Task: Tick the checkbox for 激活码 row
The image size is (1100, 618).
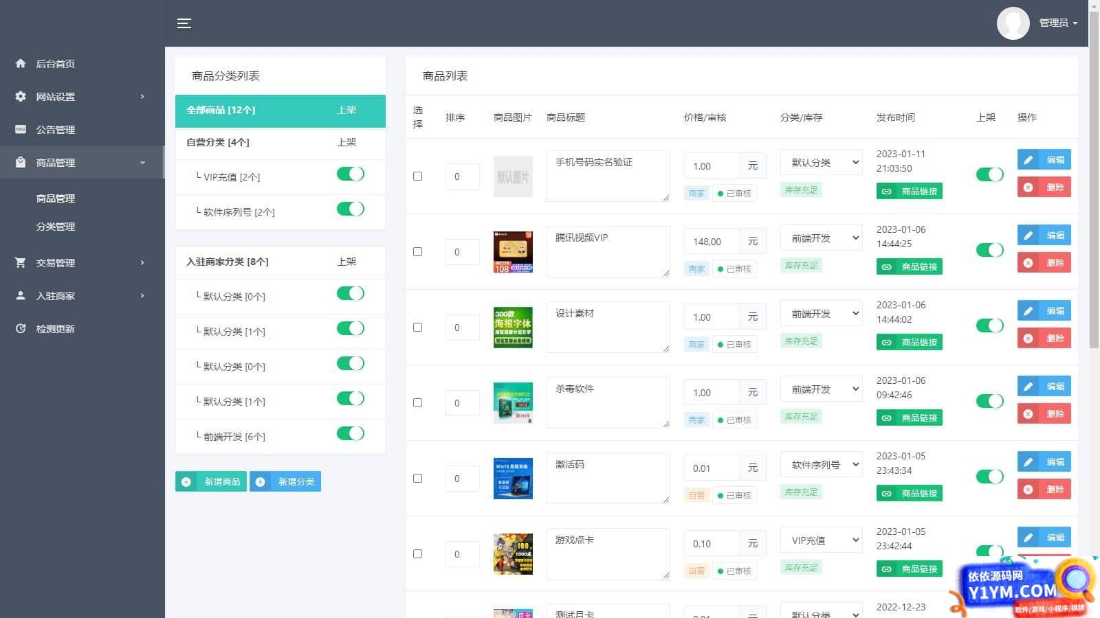Action: pos(417,478)
